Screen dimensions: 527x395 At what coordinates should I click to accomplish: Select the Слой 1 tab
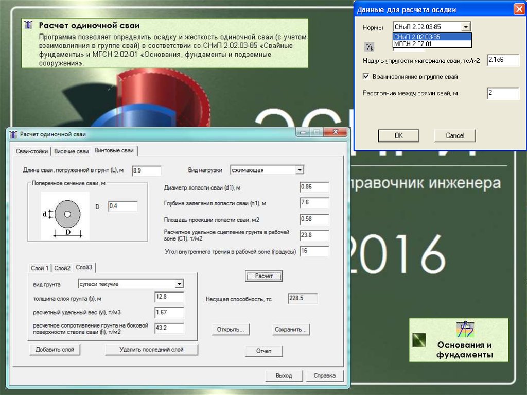(x=41, y=268)
